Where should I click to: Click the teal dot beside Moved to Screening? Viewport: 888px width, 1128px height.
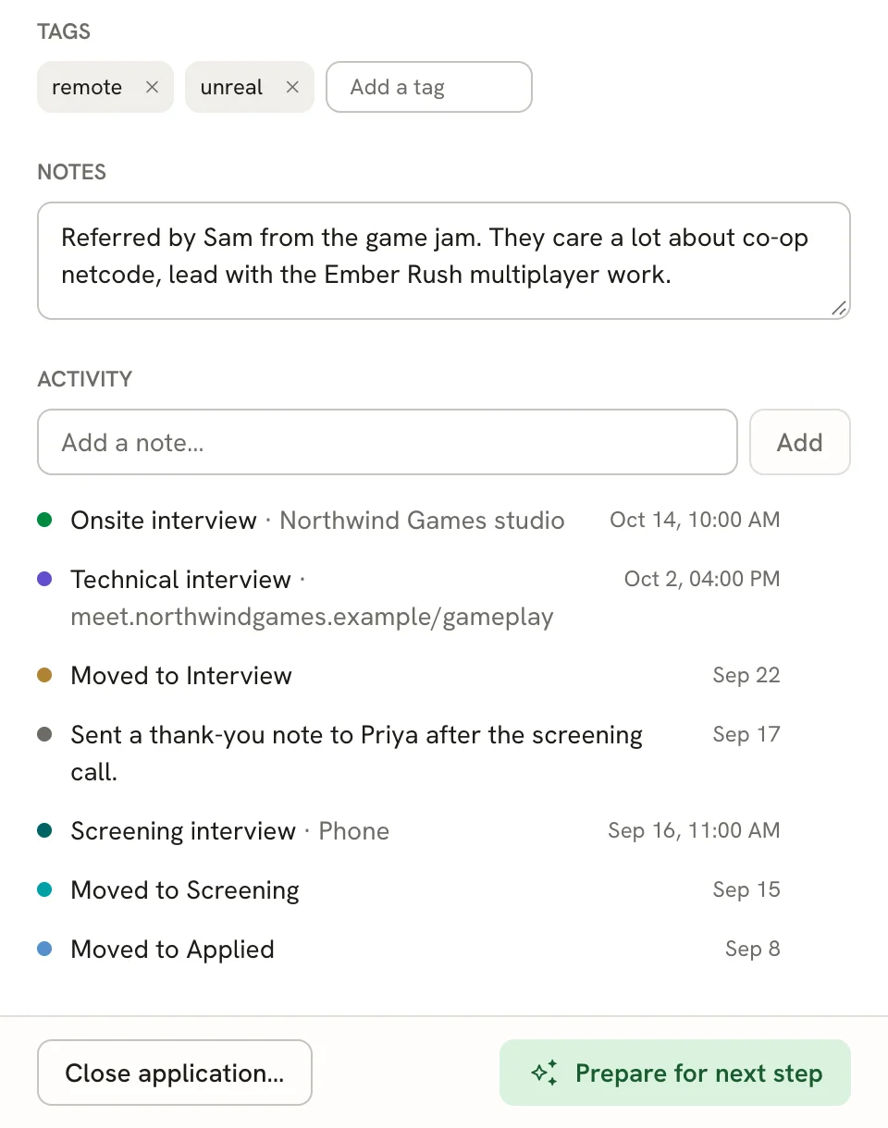tap(44, 890)
